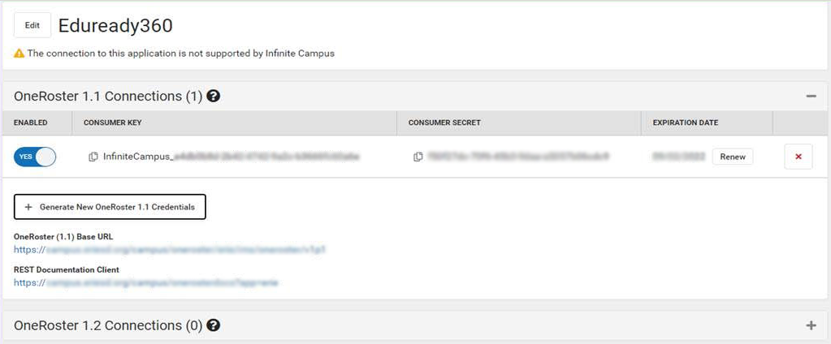Viewport: 831px width, 344px height.
Task: Renew the credential expiration date
Action: (x=733, y=157)
